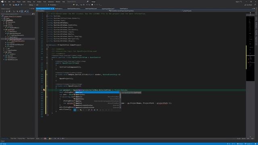The image size is (258, 145).
Task: Click the Live Share button
Action: point(248,5)
